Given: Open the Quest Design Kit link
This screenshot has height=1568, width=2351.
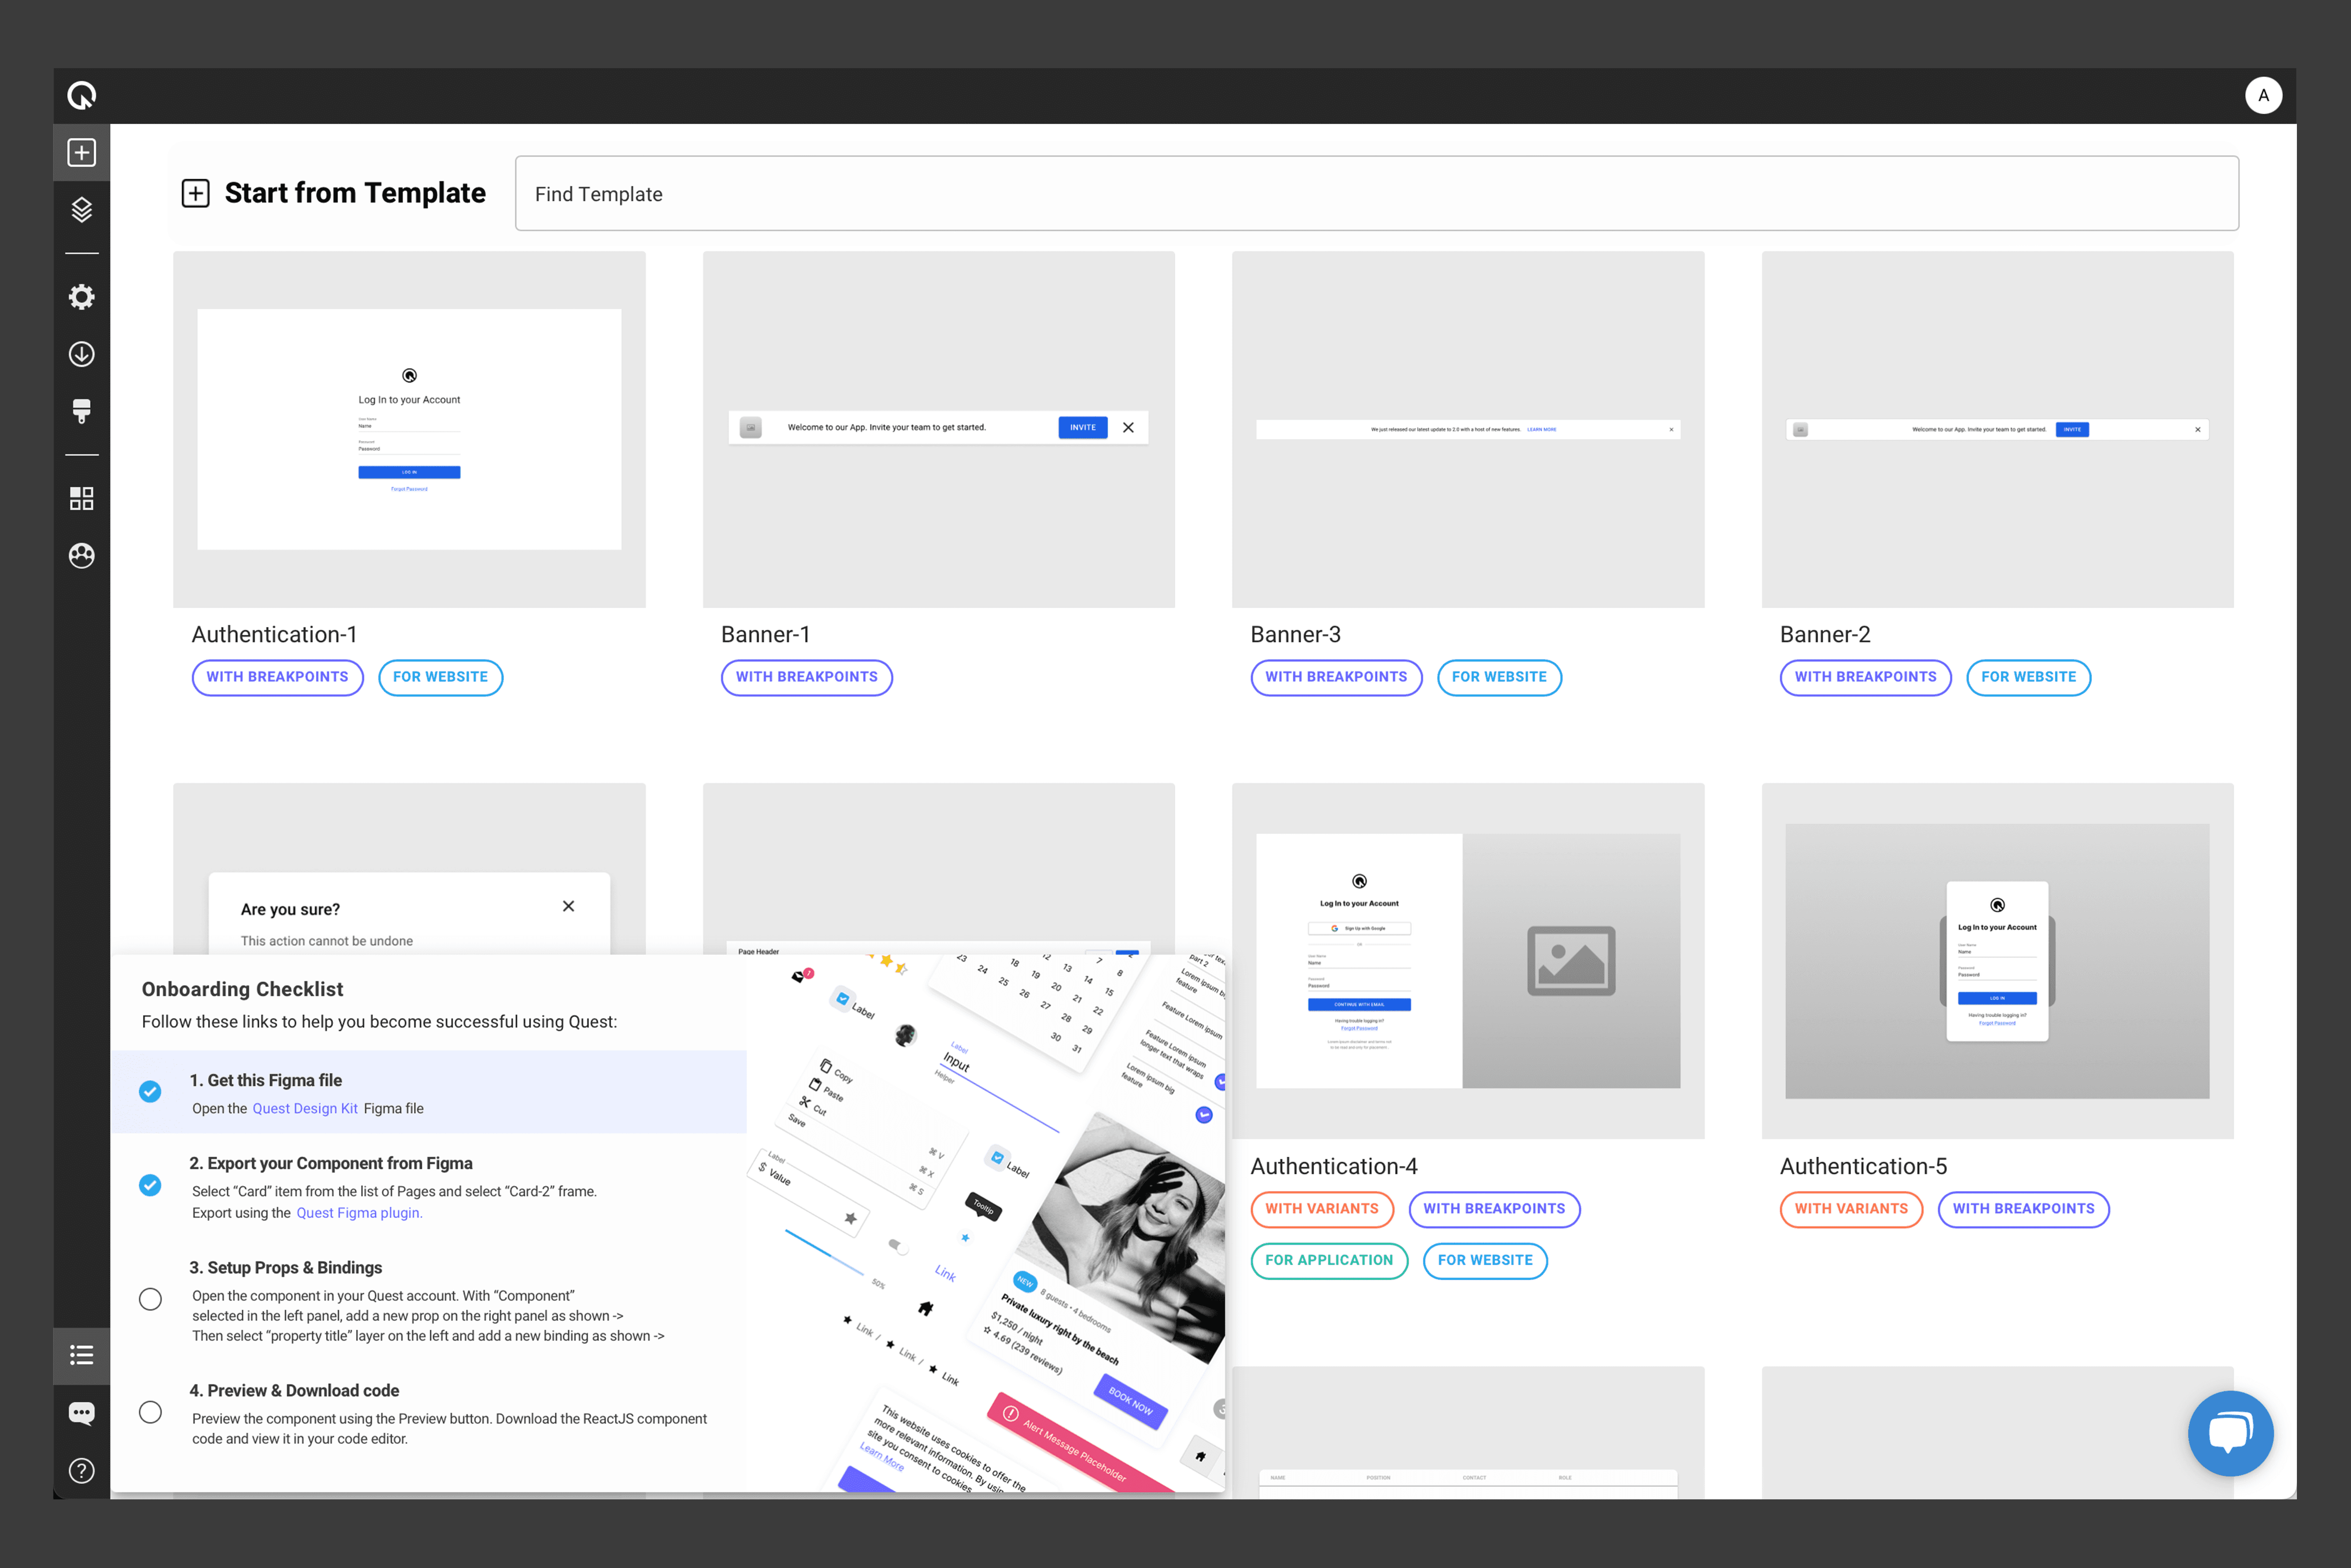Looking at the screenshot, I should click(x=304, y=1108).
